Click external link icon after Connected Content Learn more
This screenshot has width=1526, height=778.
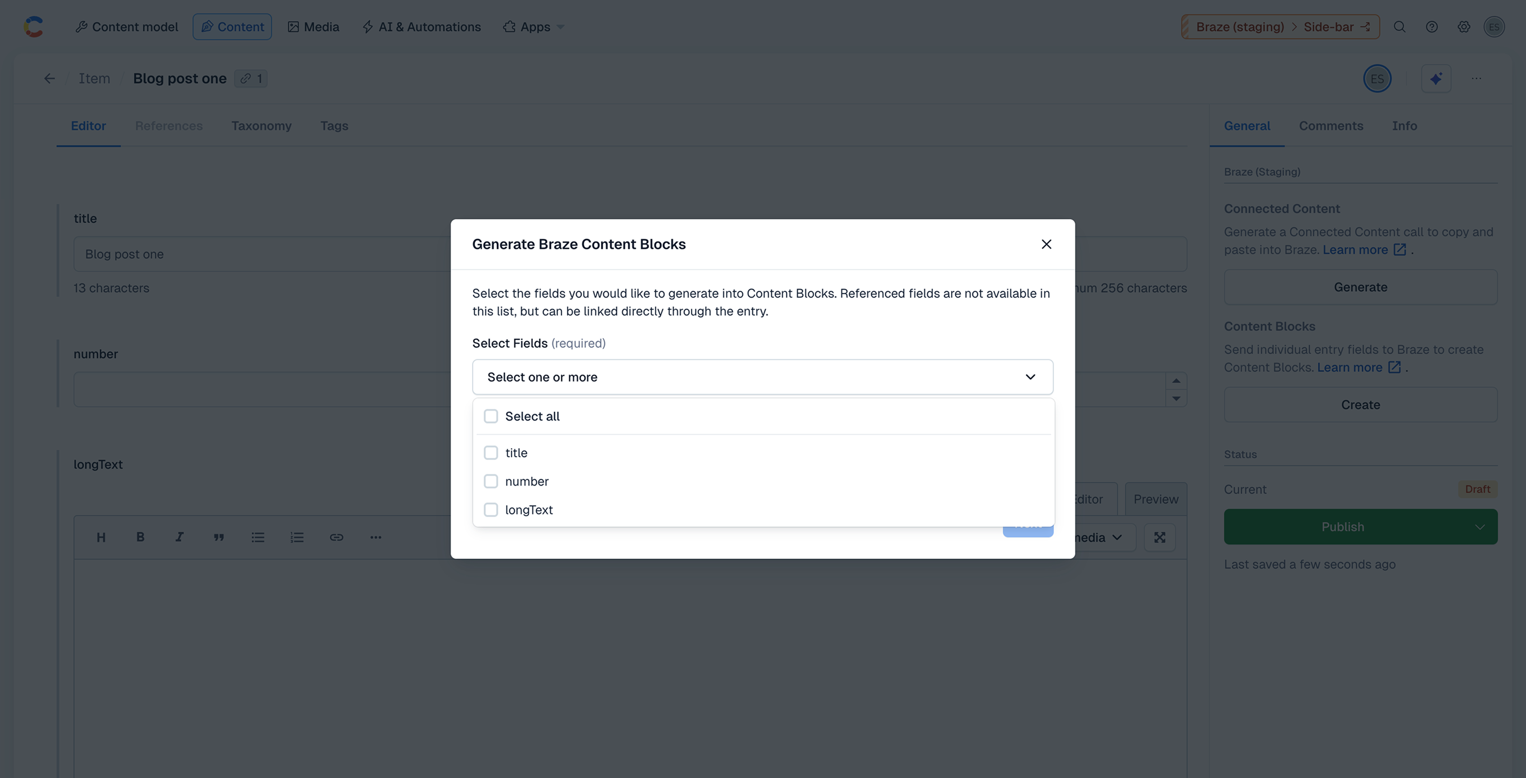pyautogui.click(x=1399, y=250)
